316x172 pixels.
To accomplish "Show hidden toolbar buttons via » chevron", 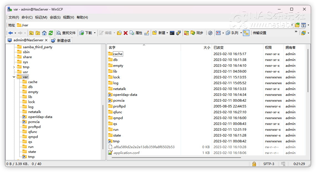I will [x=296, y=32].
